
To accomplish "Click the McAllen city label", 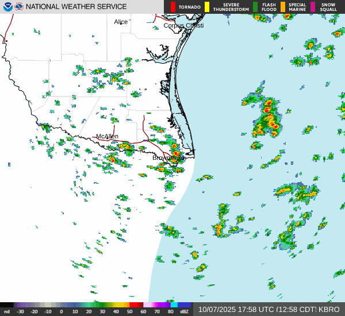I will pos(107,136).
